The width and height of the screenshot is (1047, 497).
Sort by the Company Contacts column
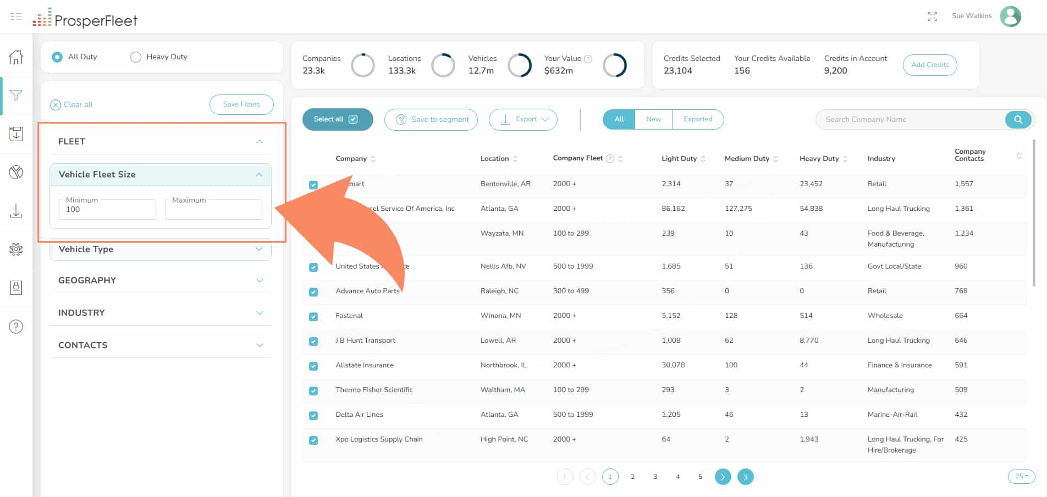tap(1018, 156)
